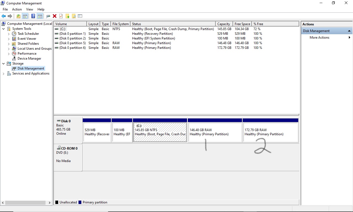Click the blue Help question mark icon
353x212 pixels.
pos(33,16)
